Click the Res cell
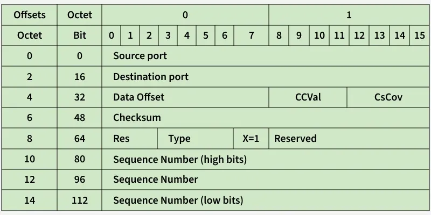 122,139
